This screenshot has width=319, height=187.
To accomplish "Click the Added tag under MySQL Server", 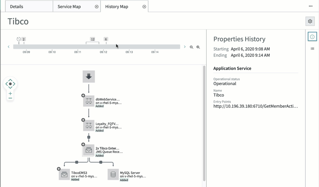I will [124, 180].
